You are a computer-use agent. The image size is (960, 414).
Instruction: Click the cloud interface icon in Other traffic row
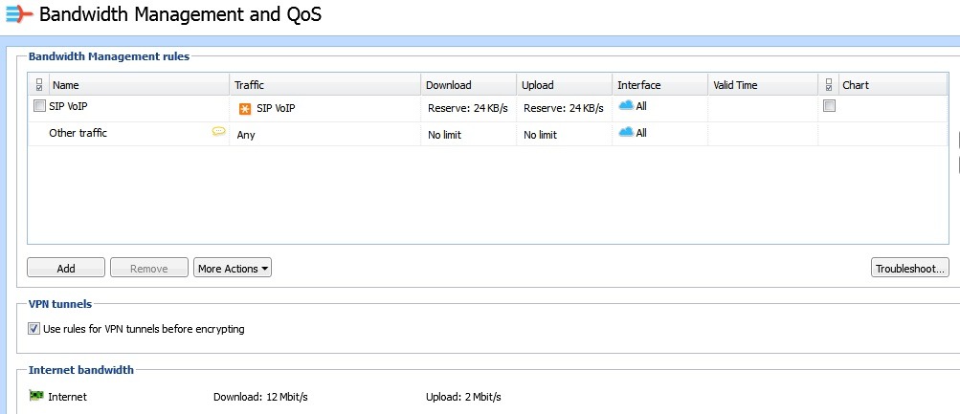[x=626, y=132]
